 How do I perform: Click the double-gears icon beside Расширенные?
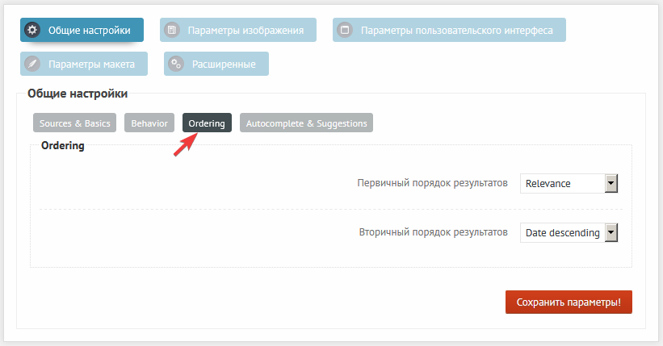point(177,64)
